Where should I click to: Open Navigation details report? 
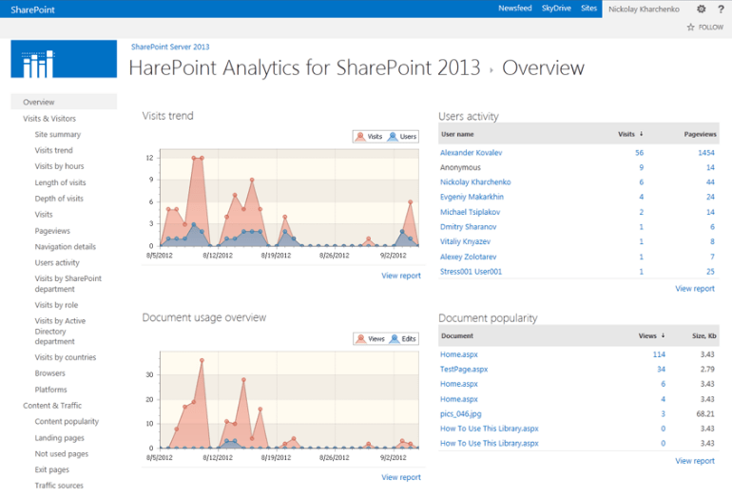[65, 246]
